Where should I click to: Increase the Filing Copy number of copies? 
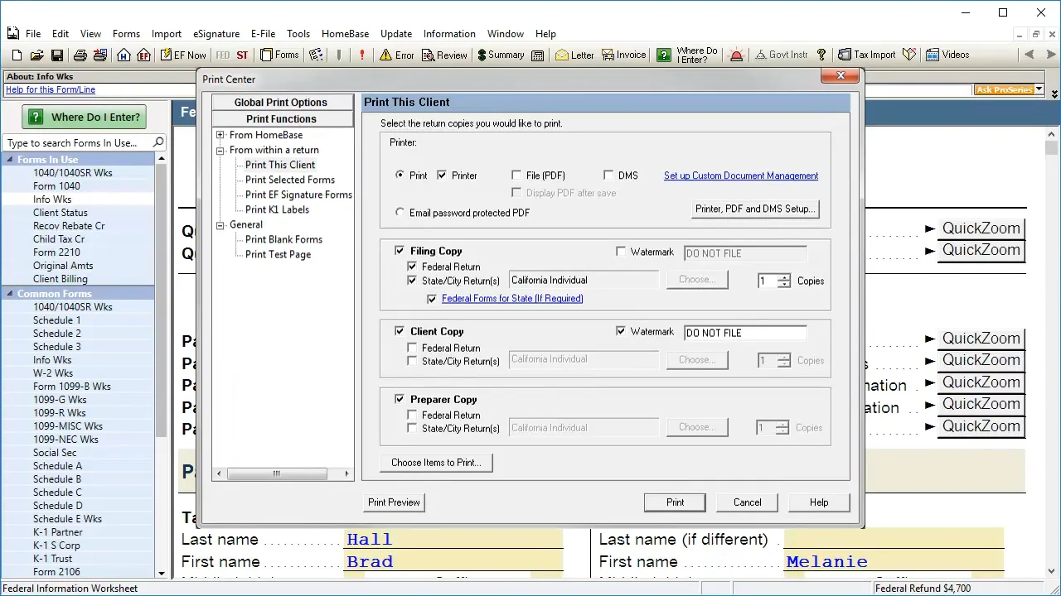[x=784, y=277]
